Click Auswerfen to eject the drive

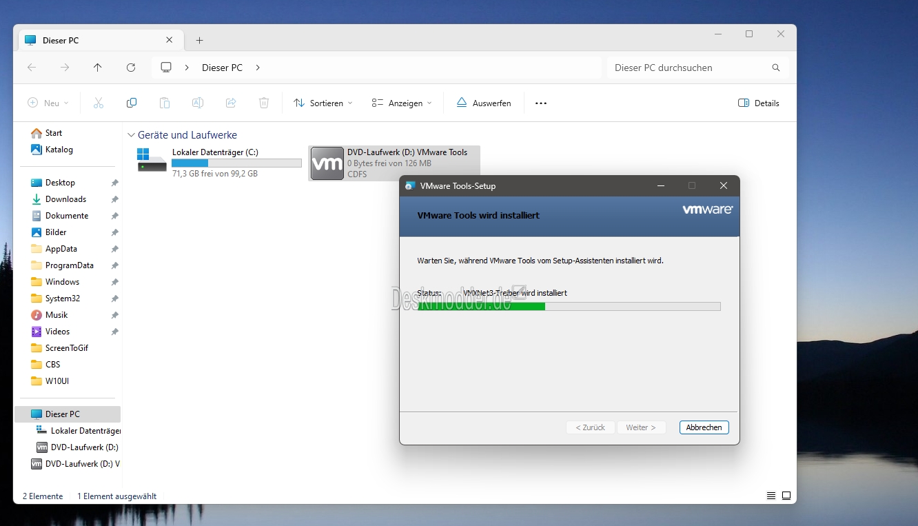click(x=484, y=103)
